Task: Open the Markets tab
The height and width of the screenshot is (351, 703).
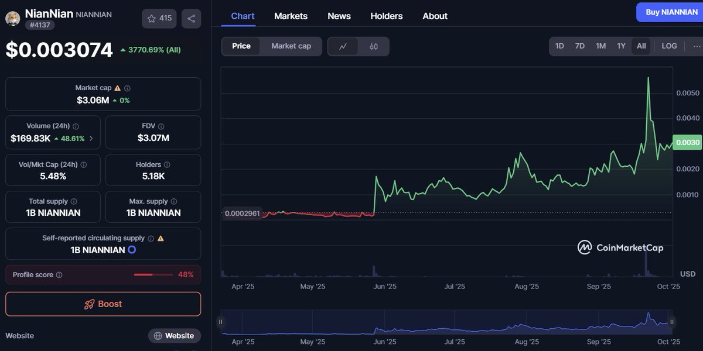Action: point(291,16)
